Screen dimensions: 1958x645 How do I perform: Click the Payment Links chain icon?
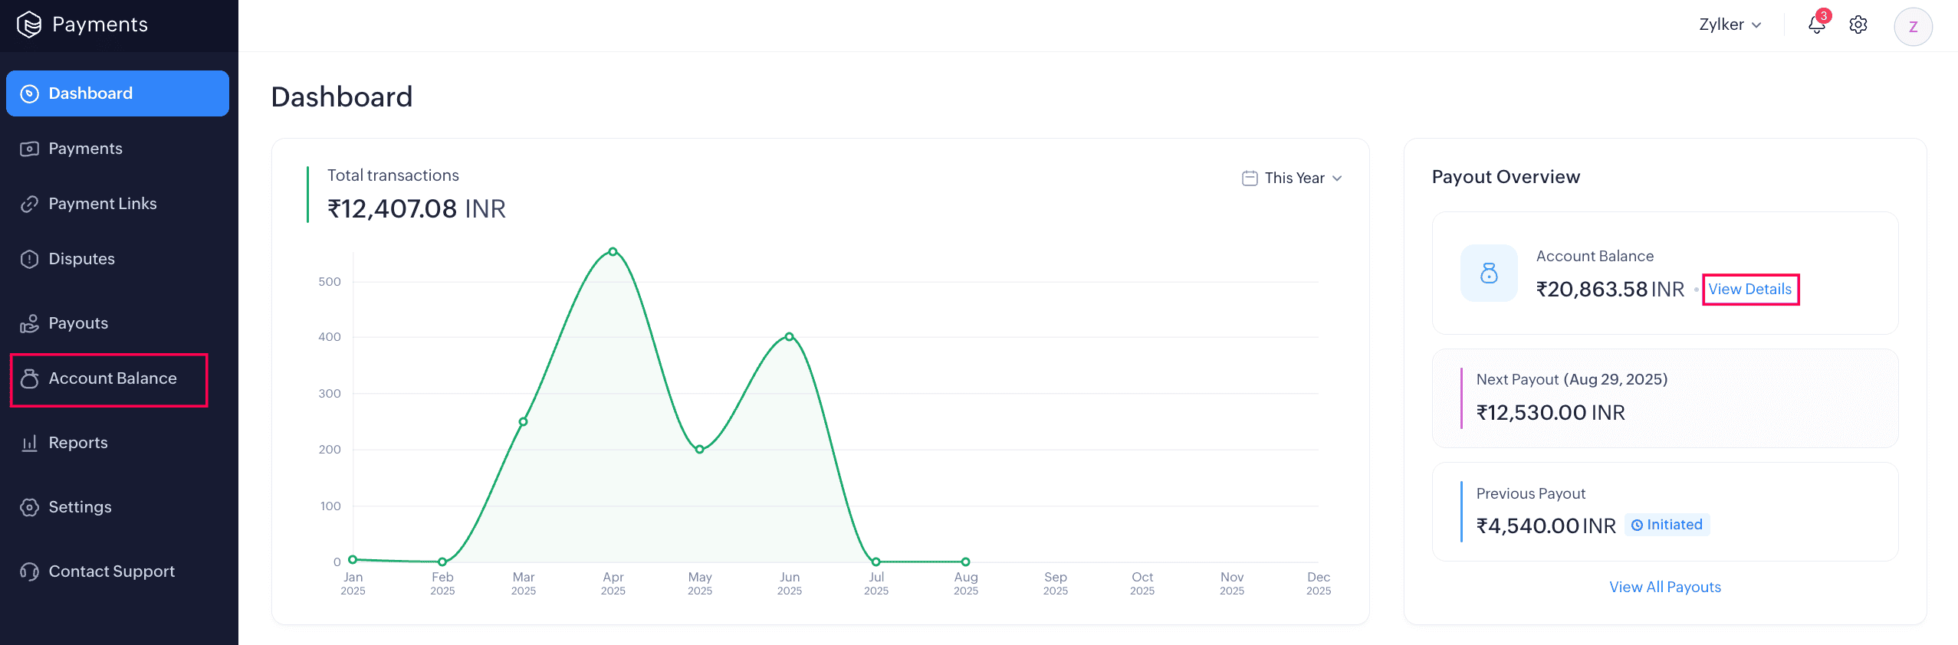pos(28,203)
